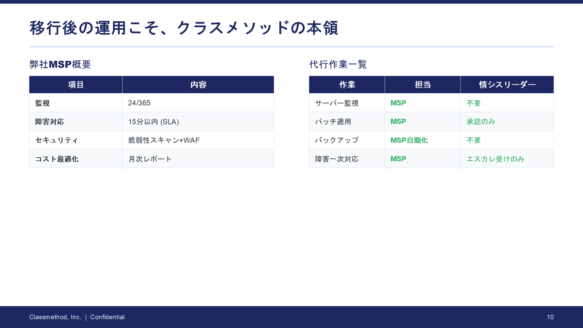Viewport: 583px width, 328px height.
Task: Click the 項目 column header
Action: 76,85
